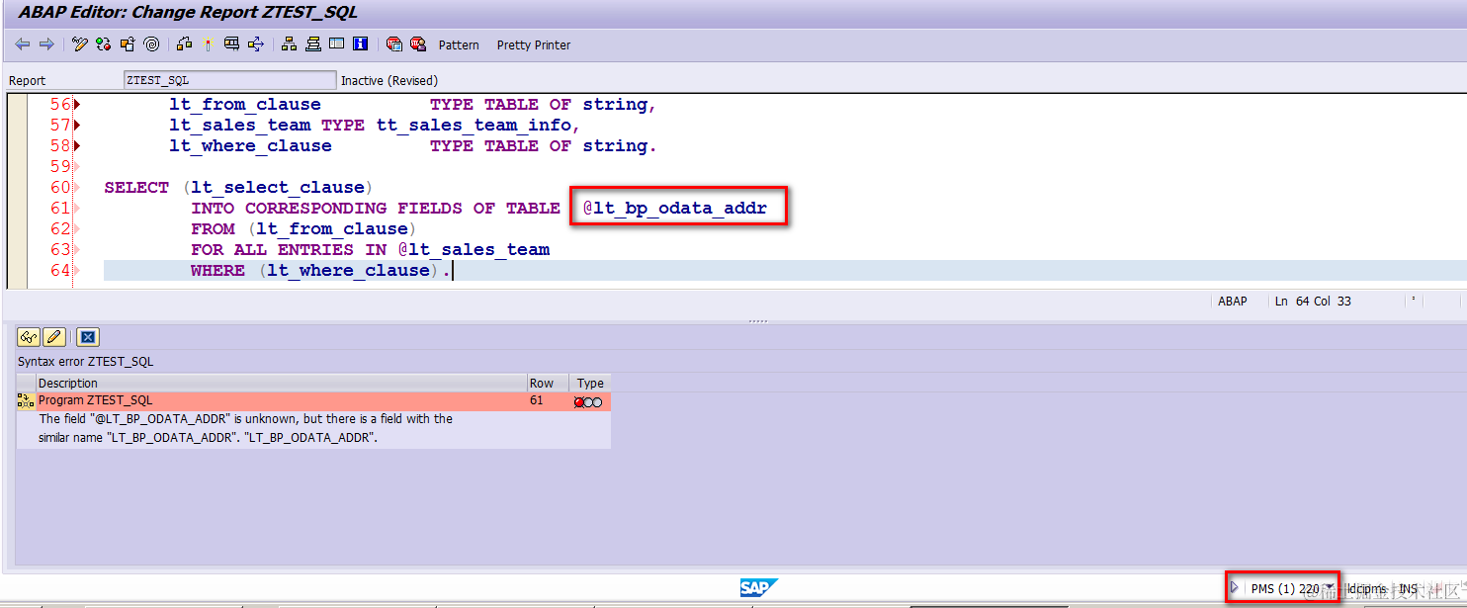Open the Navigation Stack icon

(313, 44)
